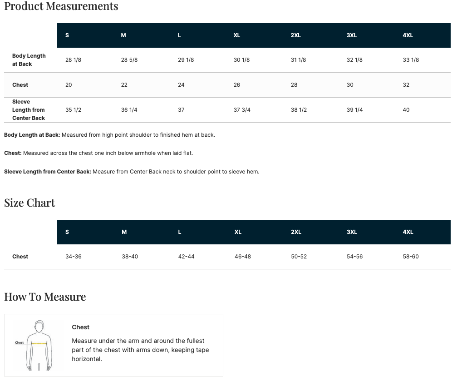This screenshot has height=382, width=462.
Task: Select the S column header in Product Measurements
Action: [x=67, y=35]
